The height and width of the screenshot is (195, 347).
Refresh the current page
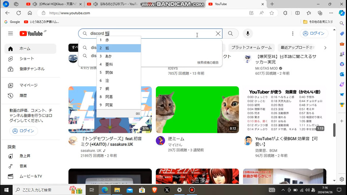coord(18,13)
